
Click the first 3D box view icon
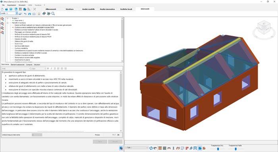(x=44, y=13)
